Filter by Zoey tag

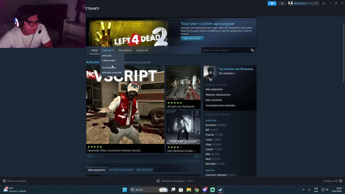click(213, 144)
